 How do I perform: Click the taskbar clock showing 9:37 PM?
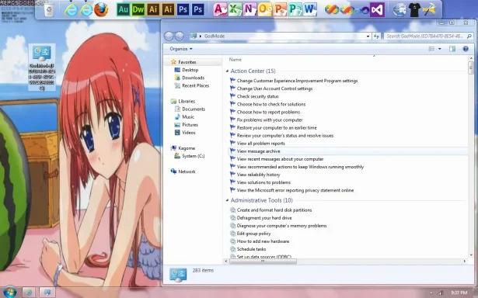point(459,293)
